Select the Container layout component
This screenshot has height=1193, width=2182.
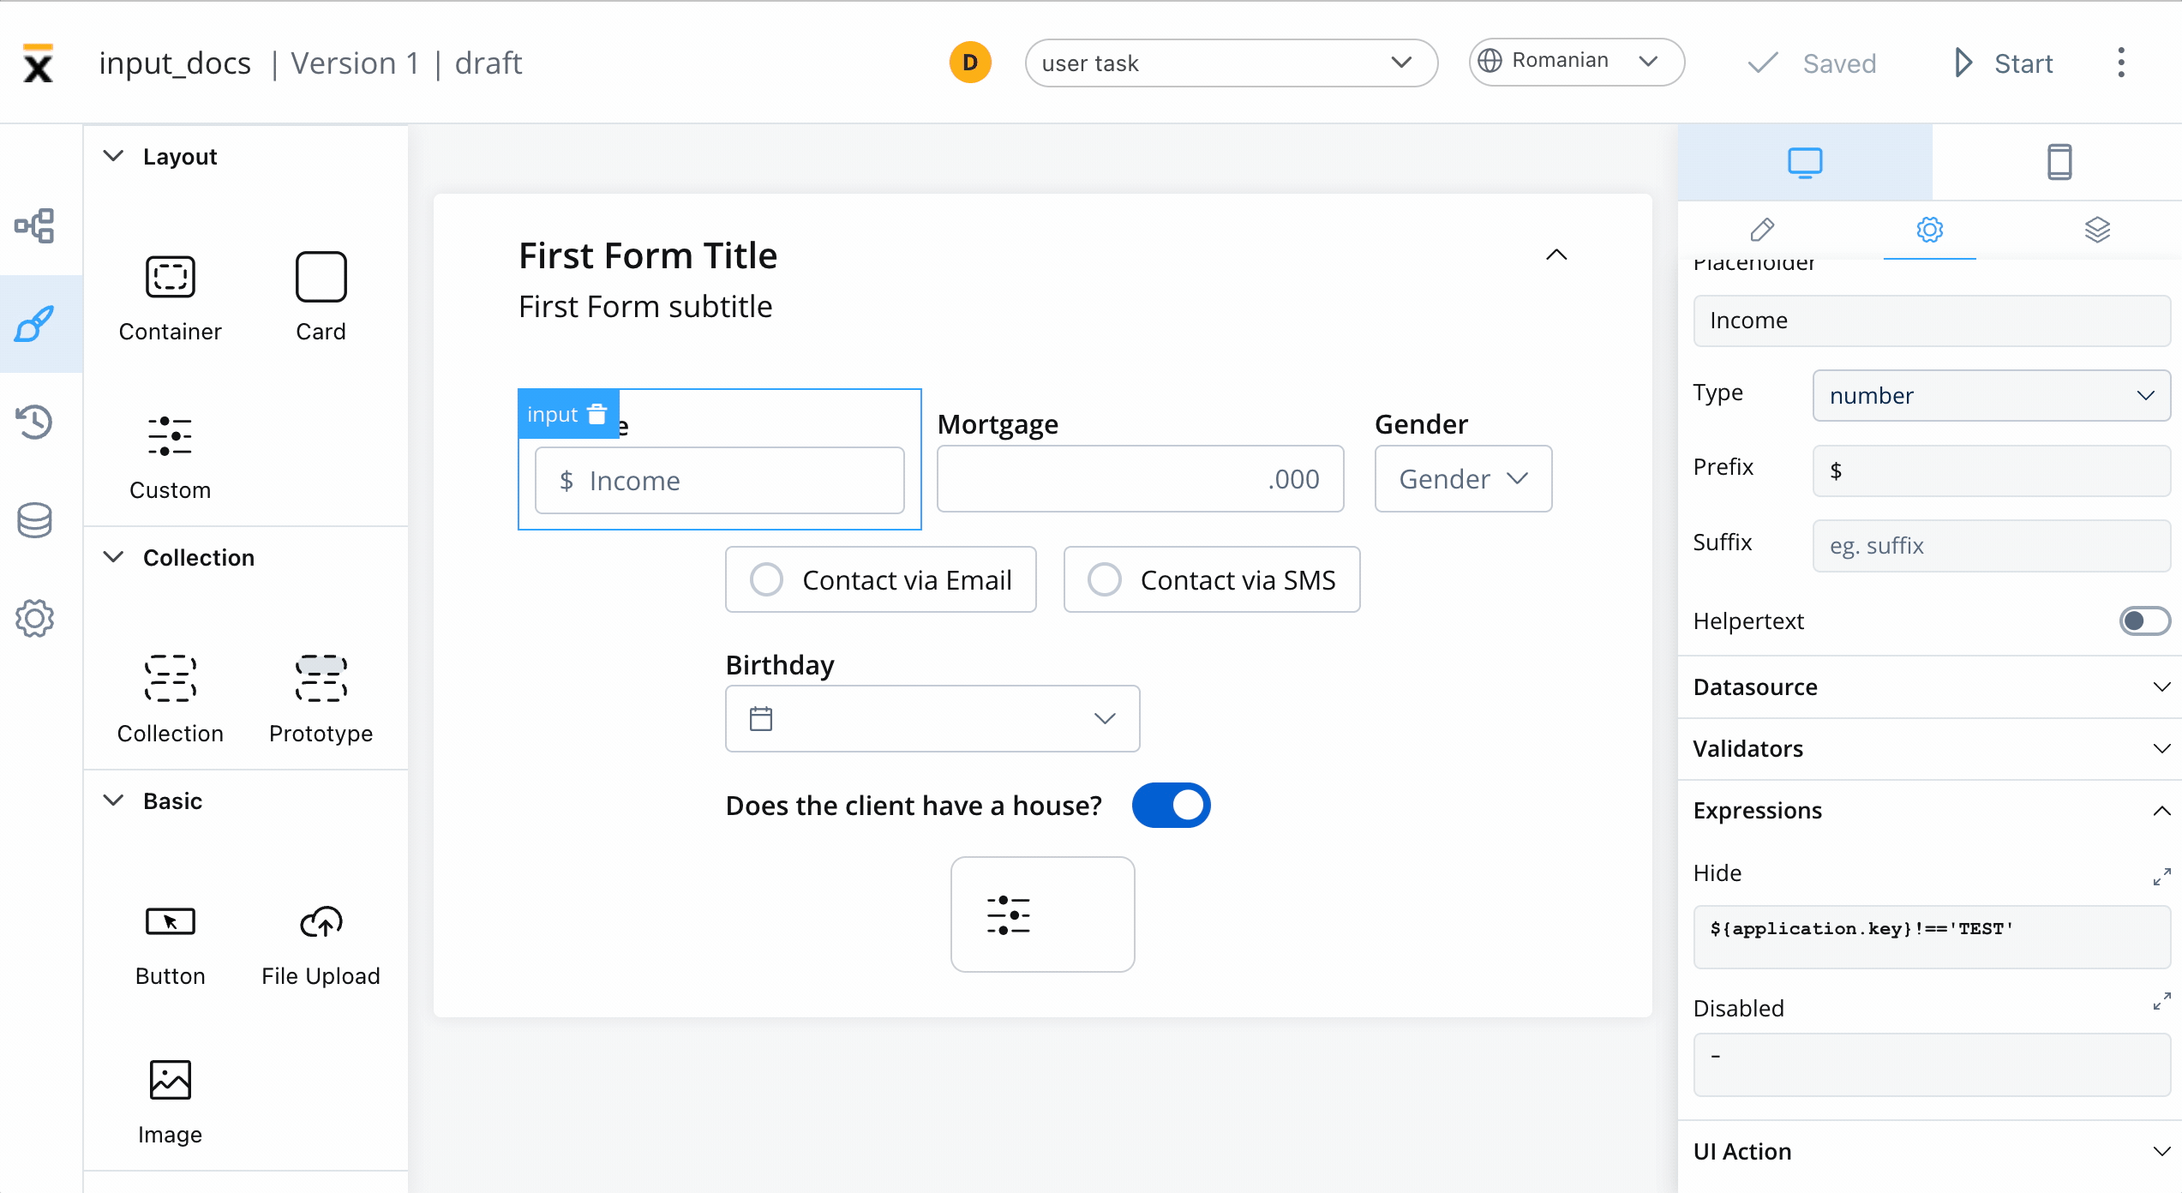point(170,297)
